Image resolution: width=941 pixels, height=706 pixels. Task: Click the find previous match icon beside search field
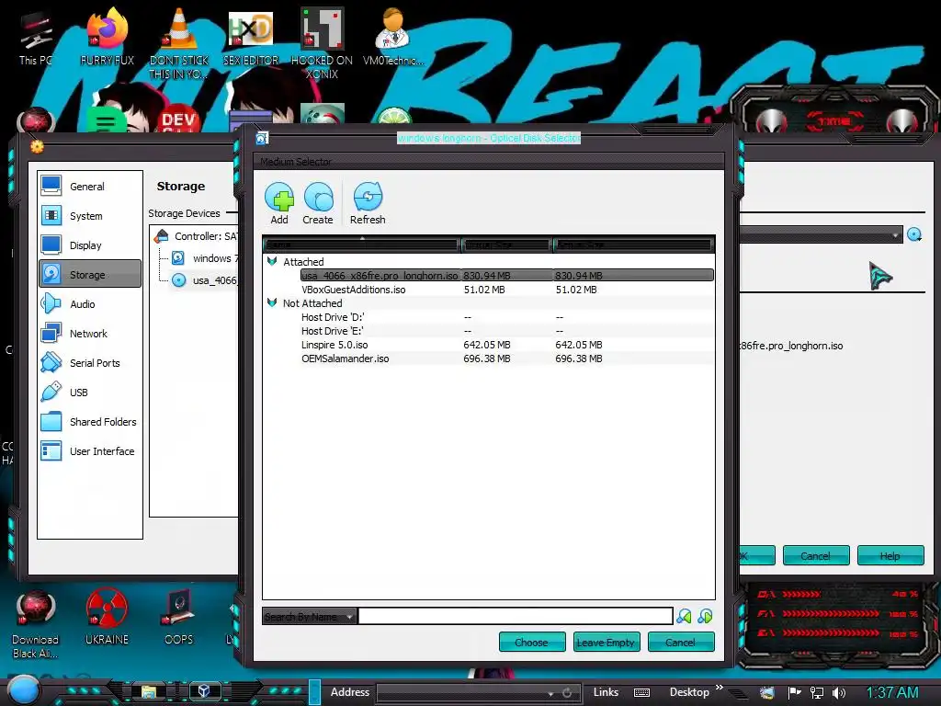pyautogui.click(x=684, y=616)
